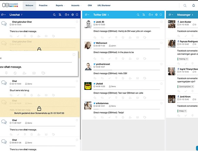Open Jordi_90 Twitter profile name
The height and width of the screenshot is (151, 198).
100,22
